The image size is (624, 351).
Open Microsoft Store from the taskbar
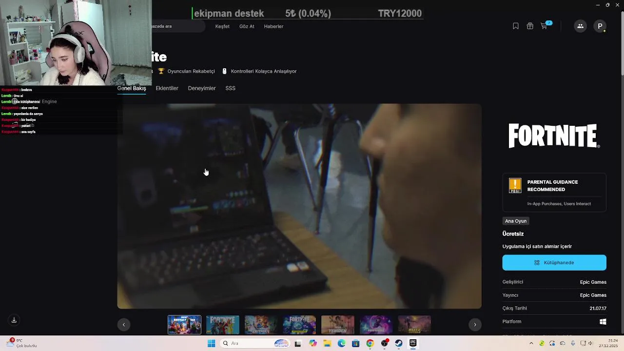point(356,344)
